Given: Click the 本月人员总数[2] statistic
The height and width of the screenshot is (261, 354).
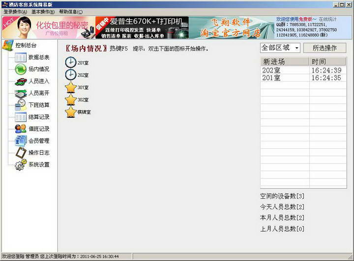Looking at the screenshot, I should [282, 218].
